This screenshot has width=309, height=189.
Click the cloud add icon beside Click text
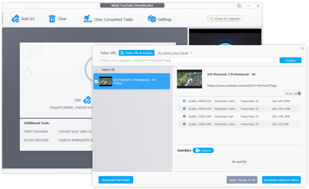point(87,100)
